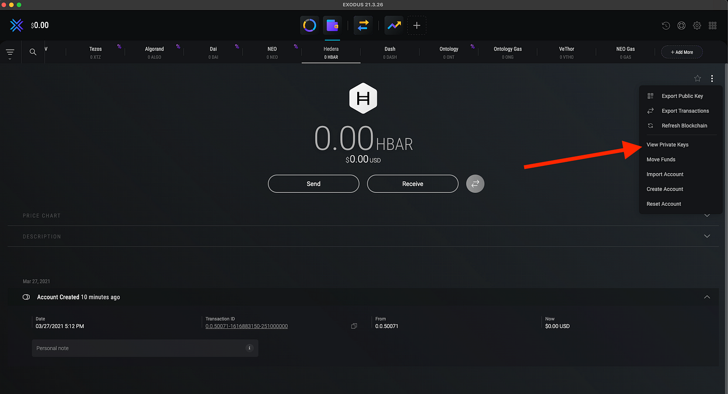
Task: Expand the Description section chevron
Action: point(707,236)
